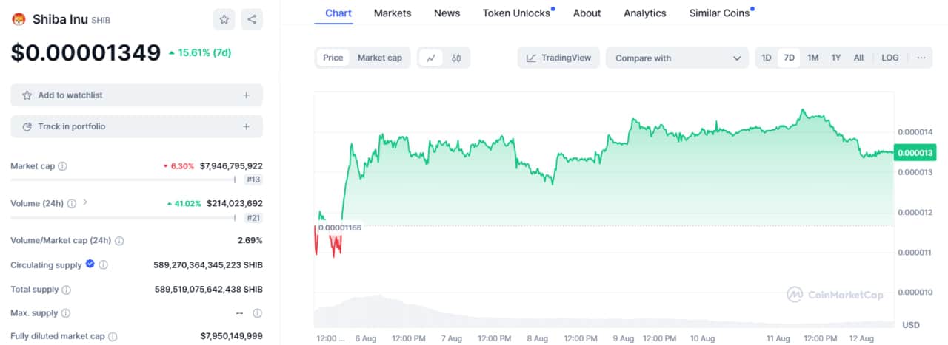Open the share icon button
The height and width of the screenshot is (345, 948).
pos(253,19)
